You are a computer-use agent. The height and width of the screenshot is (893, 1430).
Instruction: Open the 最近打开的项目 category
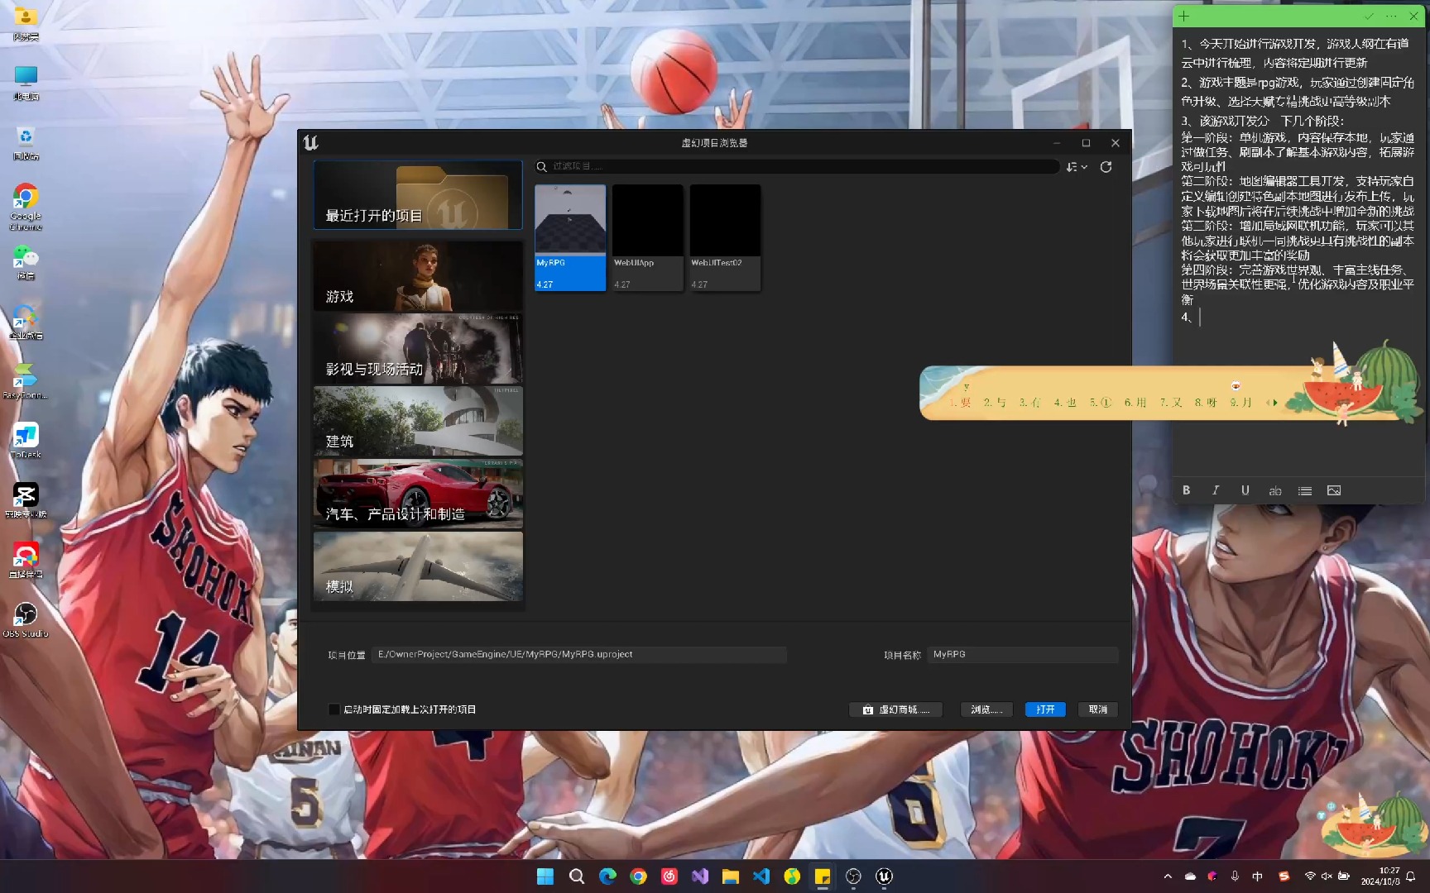[418, 195]
